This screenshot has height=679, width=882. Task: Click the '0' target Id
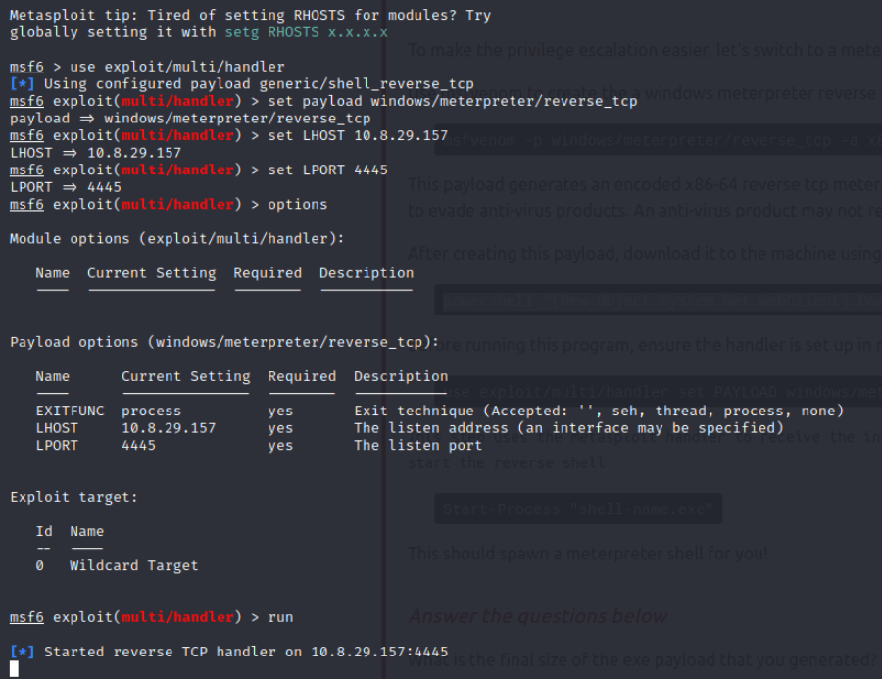39,566
